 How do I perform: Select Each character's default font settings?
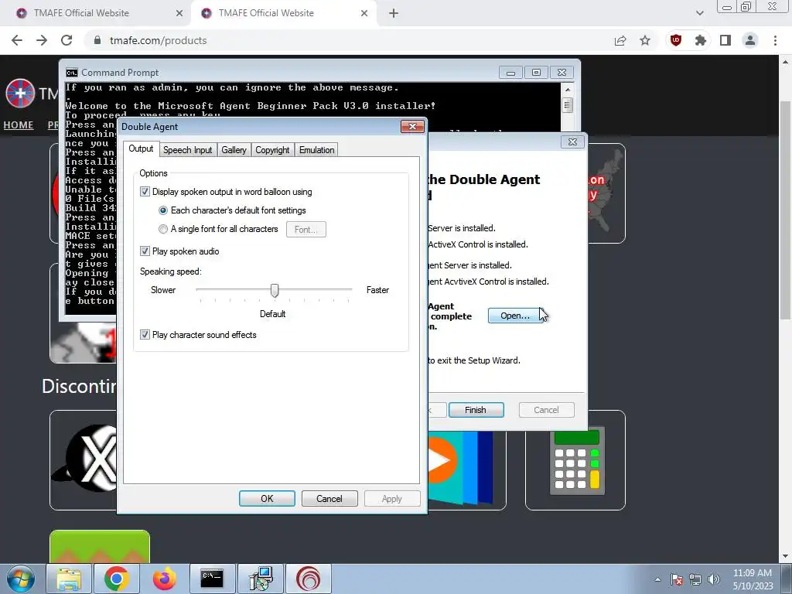(163, 210)
